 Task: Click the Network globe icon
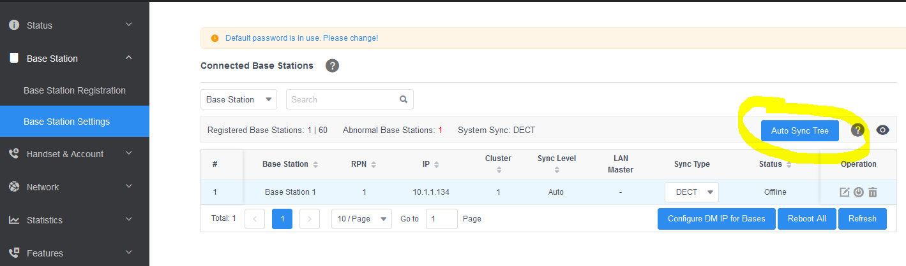click(13, 187)
